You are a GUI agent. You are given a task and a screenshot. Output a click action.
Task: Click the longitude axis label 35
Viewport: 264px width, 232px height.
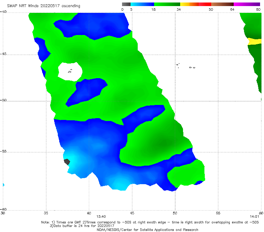tap(46, 213)
